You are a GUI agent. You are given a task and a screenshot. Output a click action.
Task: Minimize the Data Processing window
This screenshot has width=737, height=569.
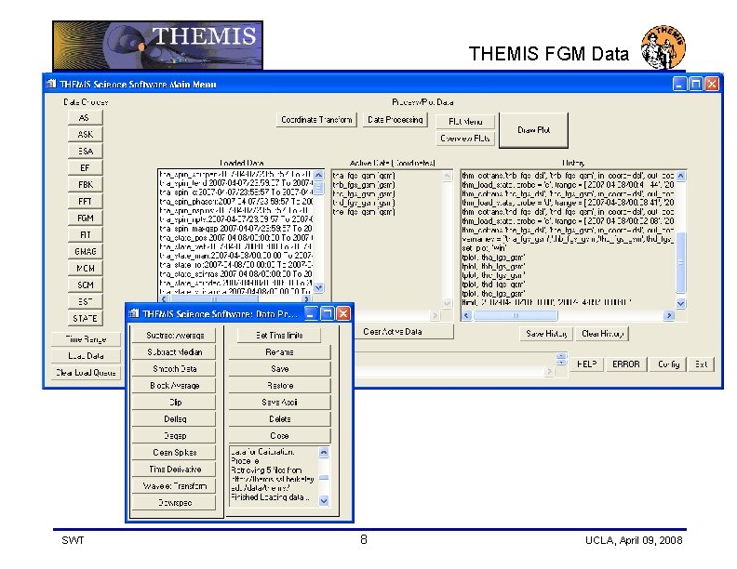[x=311, y=313]
